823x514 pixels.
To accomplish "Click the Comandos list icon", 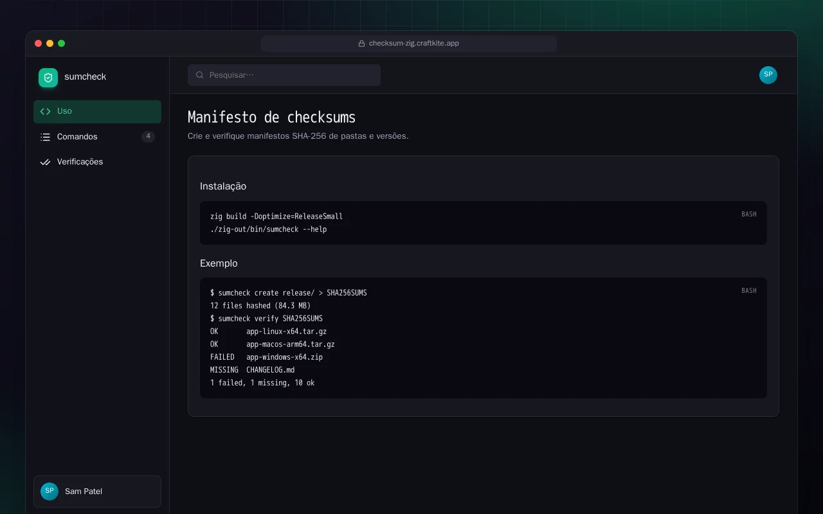I will click(45, 137).
